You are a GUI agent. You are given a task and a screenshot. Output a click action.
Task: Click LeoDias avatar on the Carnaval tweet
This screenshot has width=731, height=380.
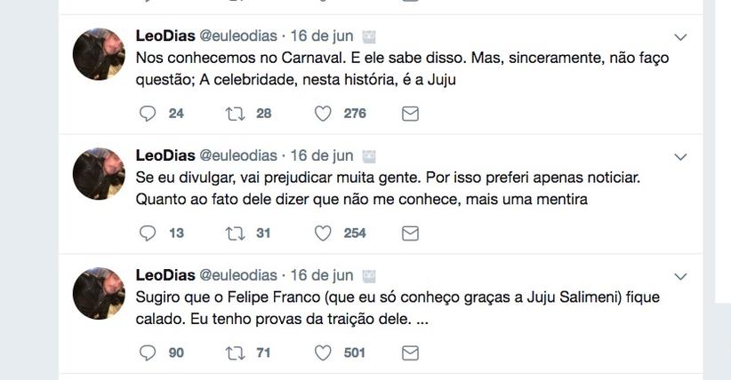(x=98, y=54)
